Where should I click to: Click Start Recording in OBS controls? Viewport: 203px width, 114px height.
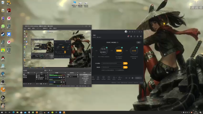pos(85,77)
